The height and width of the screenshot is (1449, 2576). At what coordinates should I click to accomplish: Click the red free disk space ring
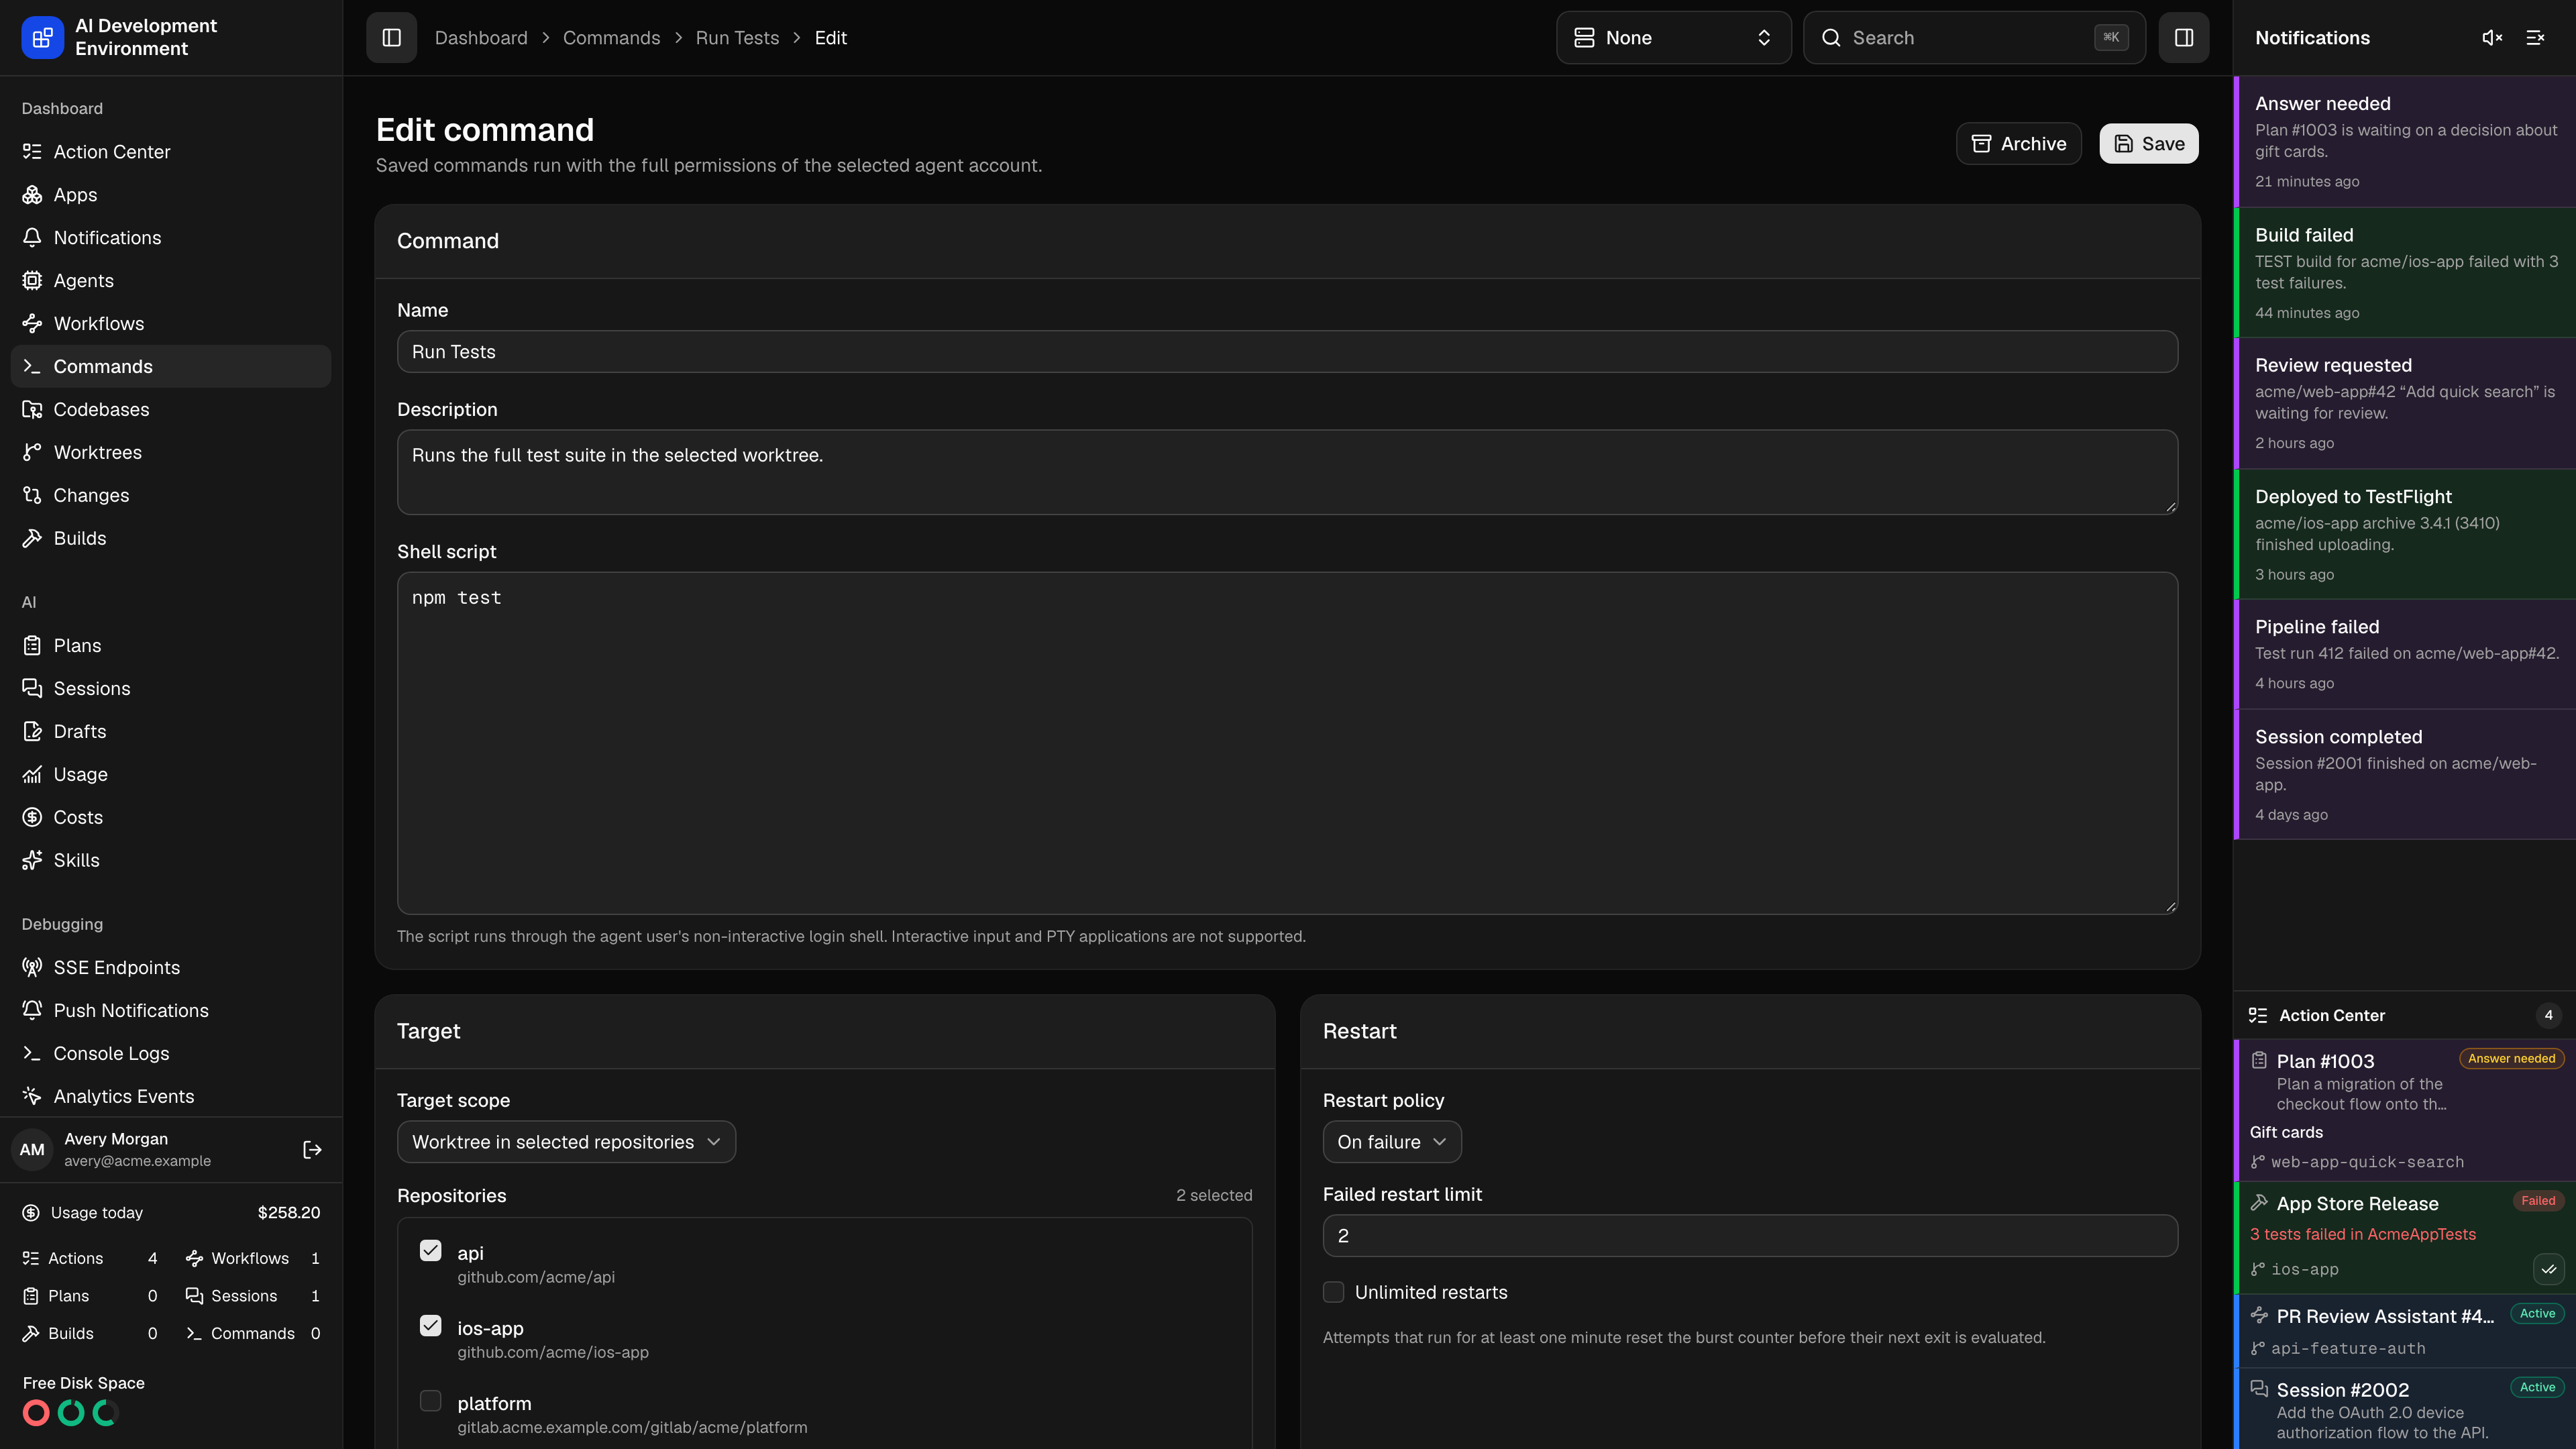[36, 1413]
